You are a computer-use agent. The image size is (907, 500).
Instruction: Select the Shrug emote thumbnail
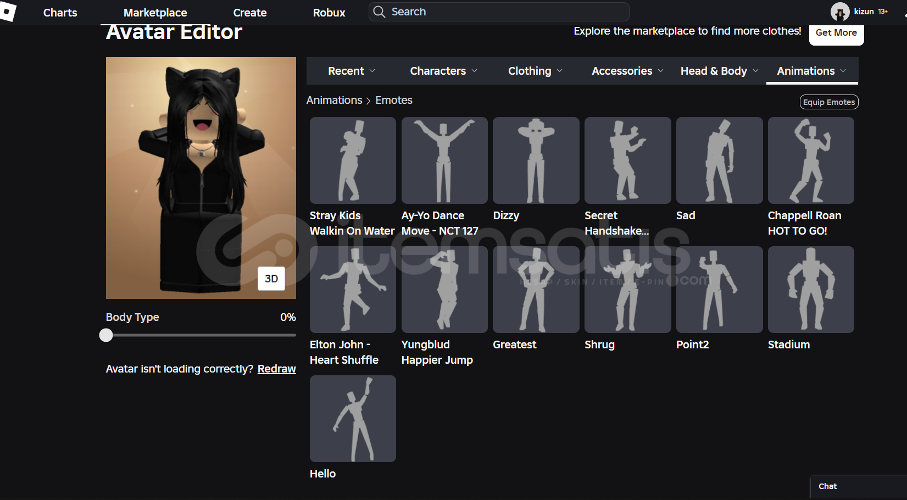coord(628,290)
